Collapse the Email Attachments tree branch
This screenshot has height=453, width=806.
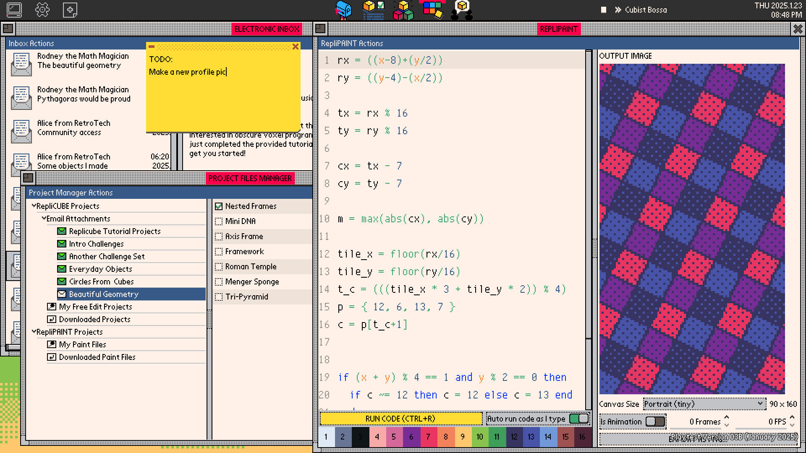pos(44,219)
